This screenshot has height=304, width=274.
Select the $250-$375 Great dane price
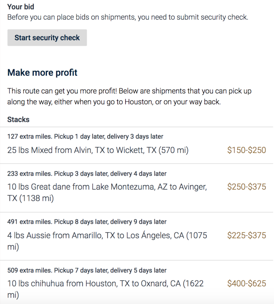pyautogui.click(x=247, y=187)
